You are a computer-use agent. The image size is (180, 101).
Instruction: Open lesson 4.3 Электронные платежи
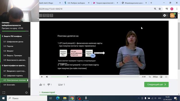point(14,80)
